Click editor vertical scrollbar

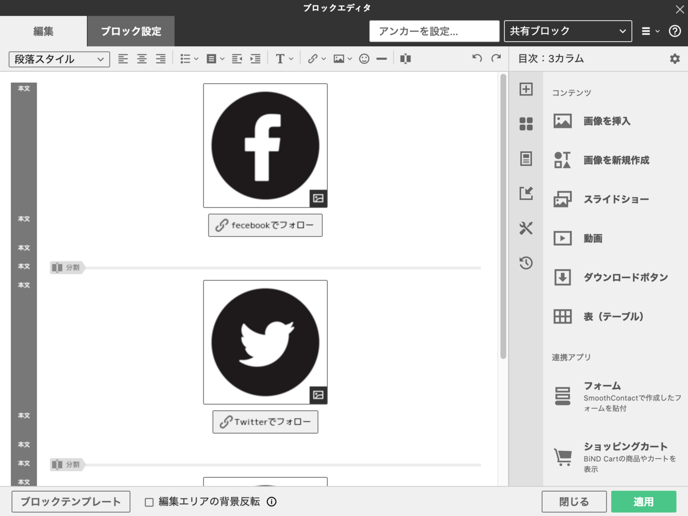click(x=503, y=216)
